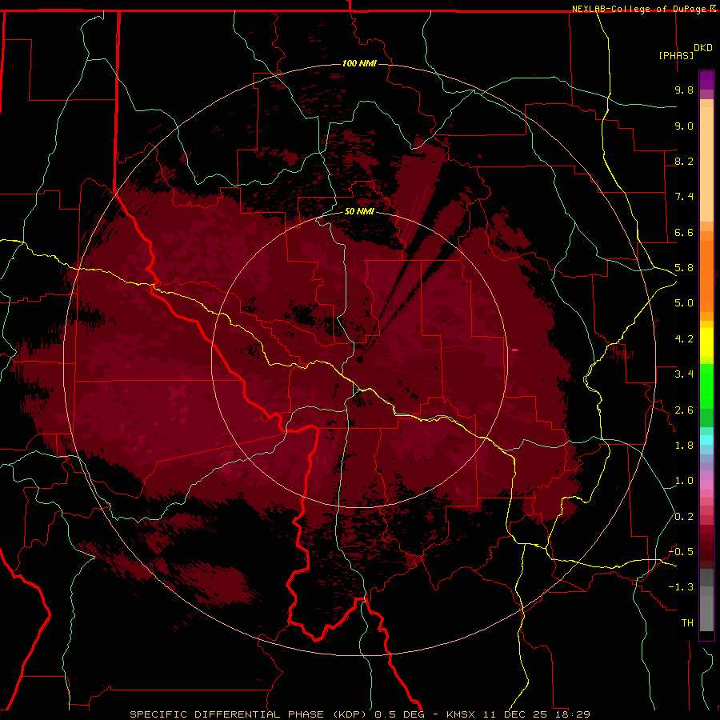Click the 1.0 scale value
This screenshot has width=720, height=720.
(x=684, y=481)
